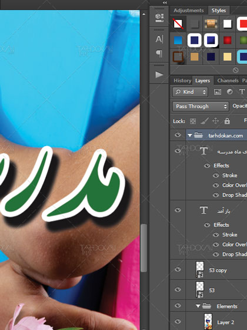This screenshot has height=330, width=247.
Task: Select the Layer 2 name
Action: coord(226,322)
